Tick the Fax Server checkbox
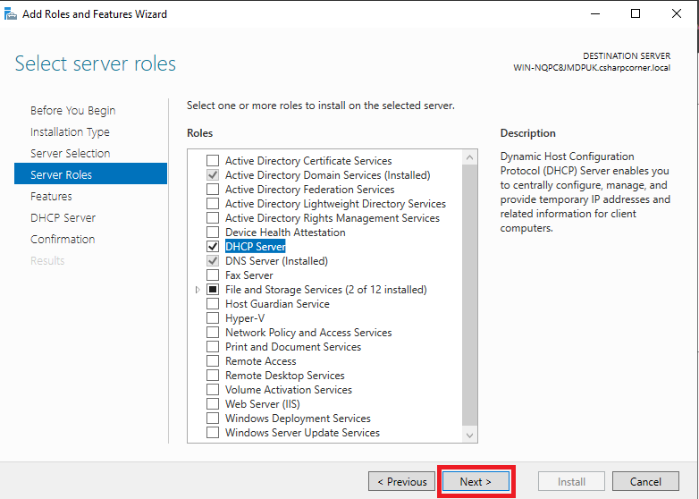 [213, 275]
